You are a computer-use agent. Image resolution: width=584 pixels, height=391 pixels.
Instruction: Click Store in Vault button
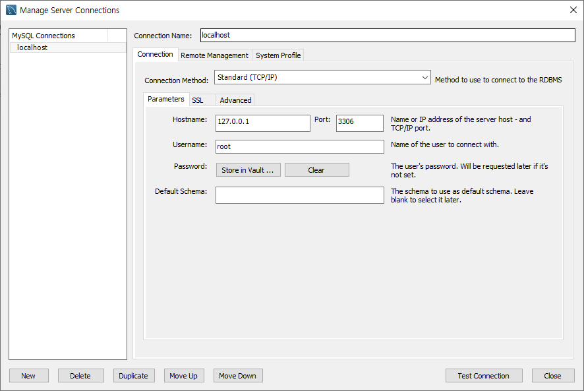[248, 170]
